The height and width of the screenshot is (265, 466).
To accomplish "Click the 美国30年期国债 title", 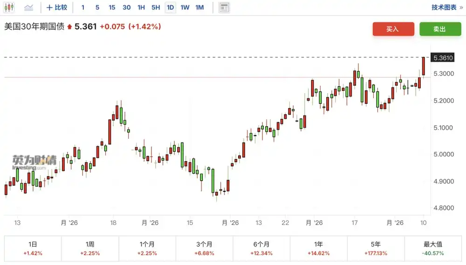I will point(34,27).
